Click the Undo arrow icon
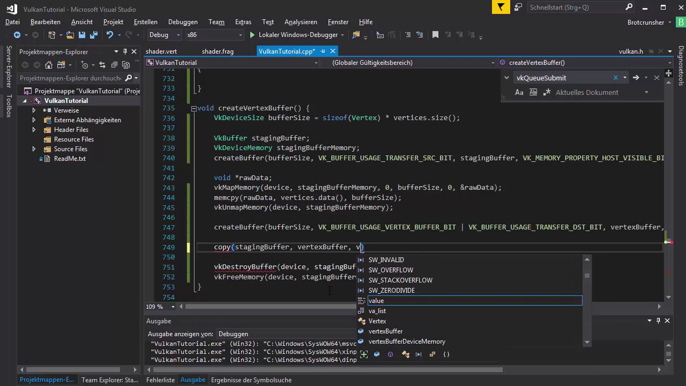686x386 pixels. click(x=110, y=35)
